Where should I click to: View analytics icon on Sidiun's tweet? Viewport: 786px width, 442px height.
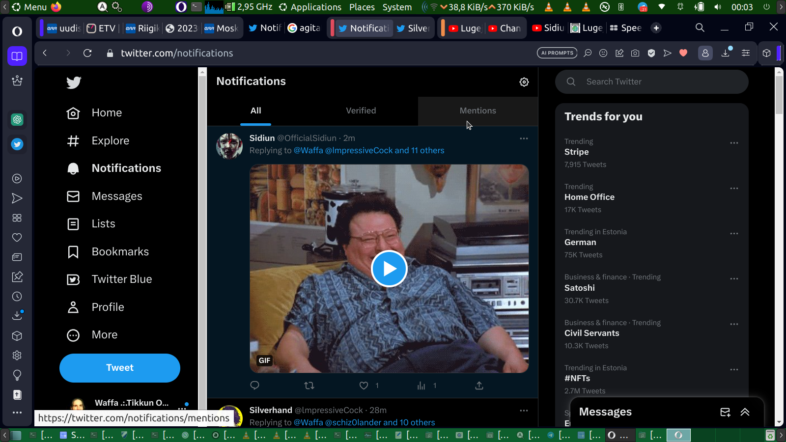(421, 386)
